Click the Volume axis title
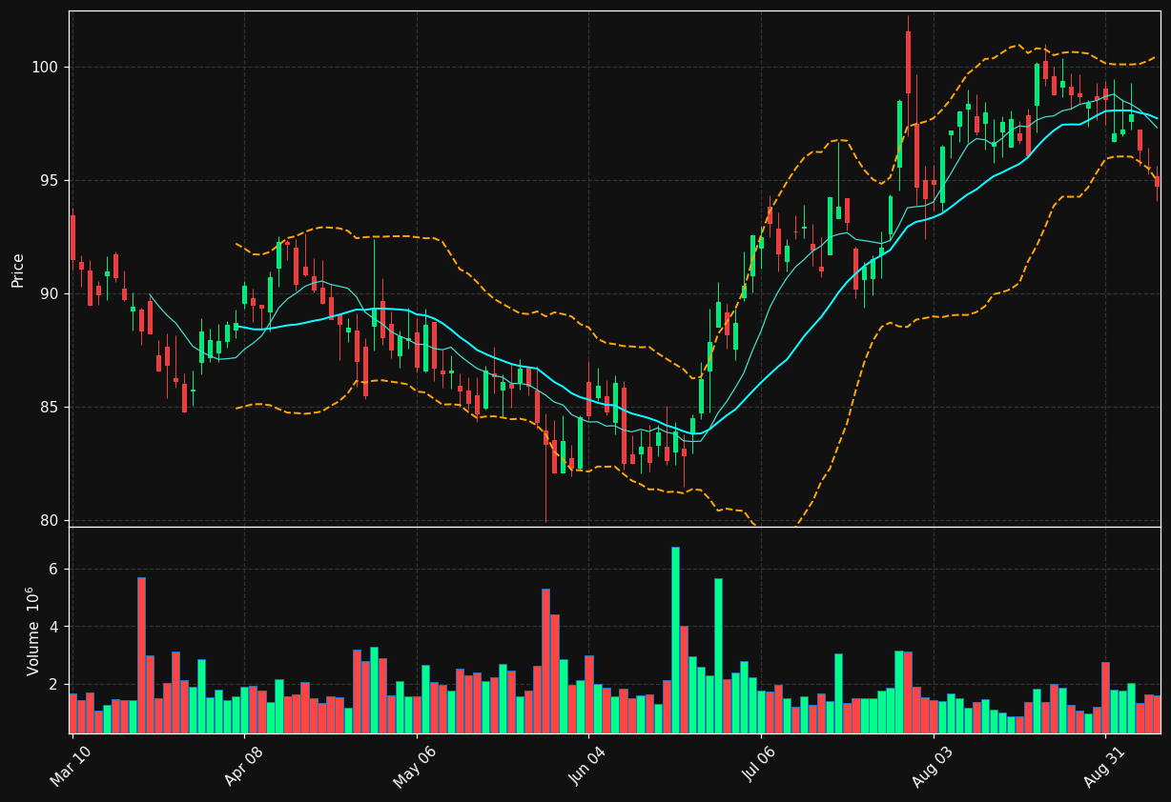The width and height of the screenshot is (1171, 802). [x=33, y=631]
